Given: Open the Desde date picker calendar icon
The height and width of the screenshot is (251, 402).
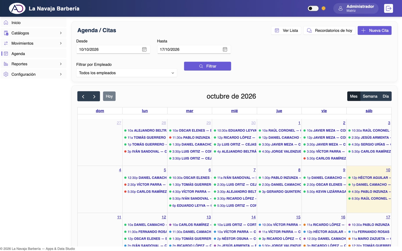Looking at the screenshot, I should coord(144,49).
